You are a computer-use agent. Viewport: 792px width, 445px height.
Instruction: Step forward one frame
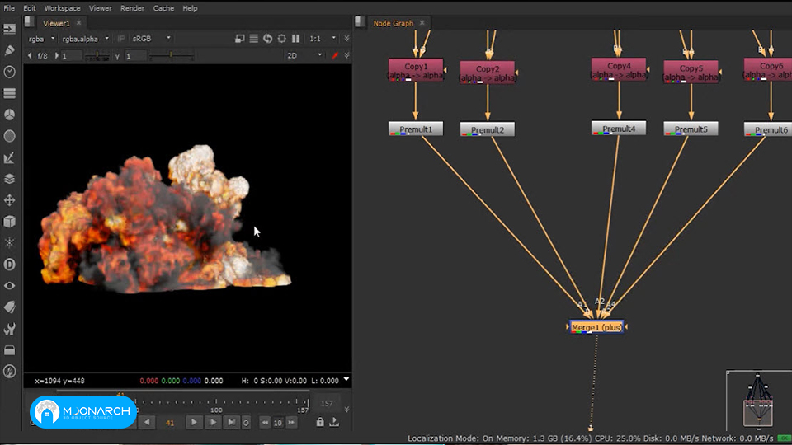[213, 422]
